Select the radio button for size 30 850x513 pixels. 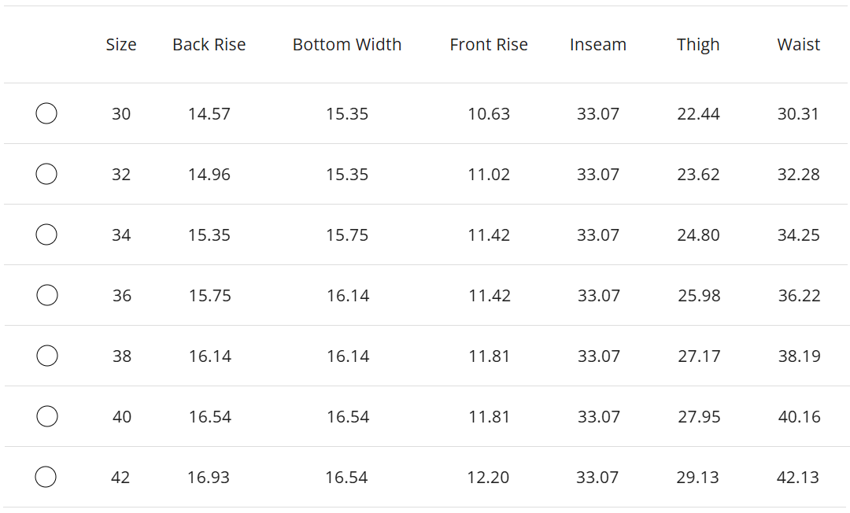(46, 113)
